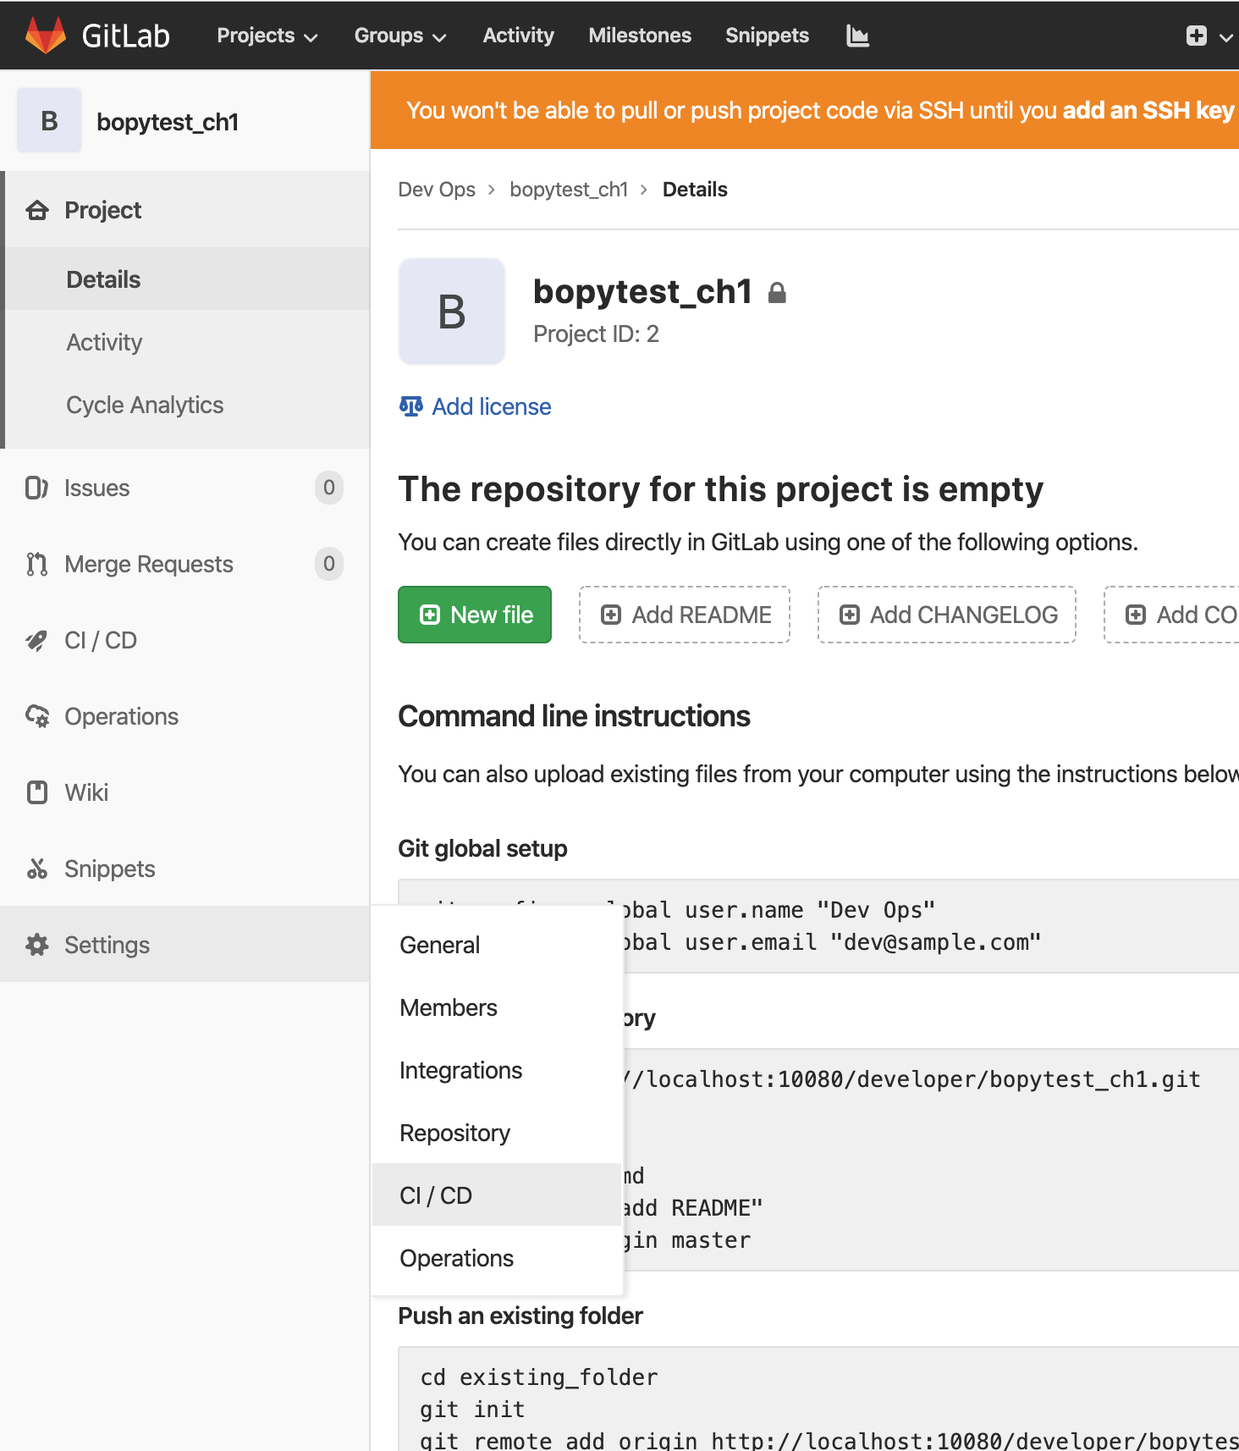Click the 'git init' code line
The width and height of the screenshot is (1239, 1451).
(x=472, y=1410)
